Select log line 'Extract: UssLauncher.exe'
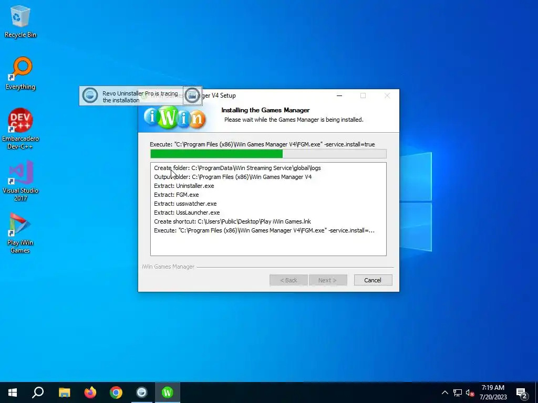Screen dimensions: 538x403 187,213
